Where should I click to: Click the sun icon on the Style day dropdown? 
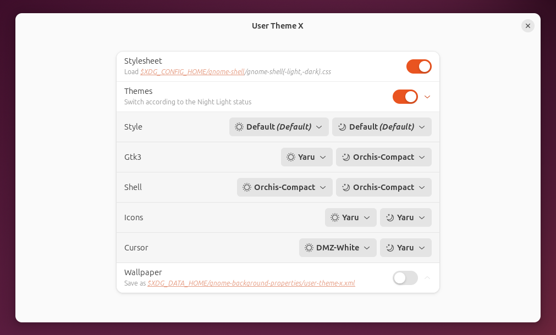tap(238, 127)
